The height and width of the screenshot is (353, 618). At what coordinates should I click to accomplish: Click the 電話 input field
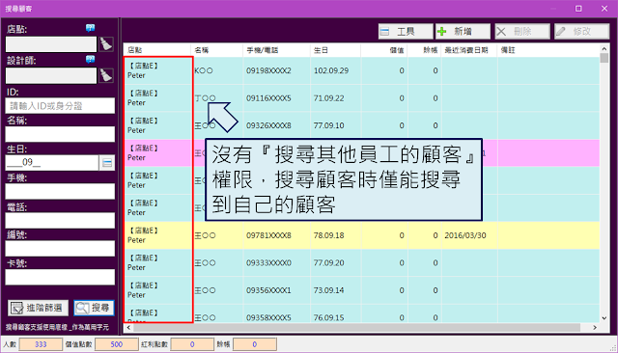coord(60,220)
